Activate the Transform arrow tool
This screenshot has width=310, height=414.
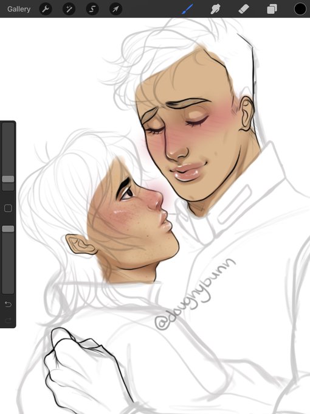tap(115, 9)
